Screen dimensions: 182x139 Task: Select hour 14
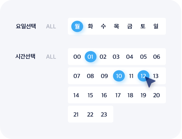pos(76,95)
